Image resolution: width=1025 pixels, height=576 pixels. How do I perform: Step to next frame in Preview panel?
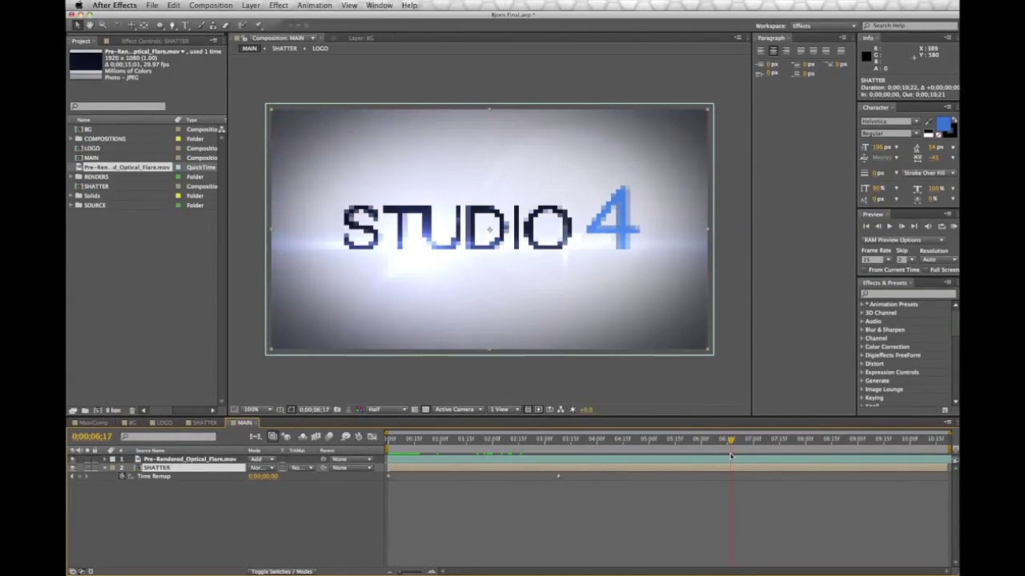pos(902,226)
